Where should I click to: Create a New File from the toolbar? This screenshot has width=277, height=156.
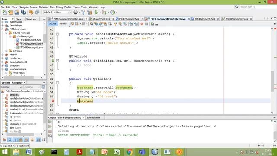click(x=5, y=13)
